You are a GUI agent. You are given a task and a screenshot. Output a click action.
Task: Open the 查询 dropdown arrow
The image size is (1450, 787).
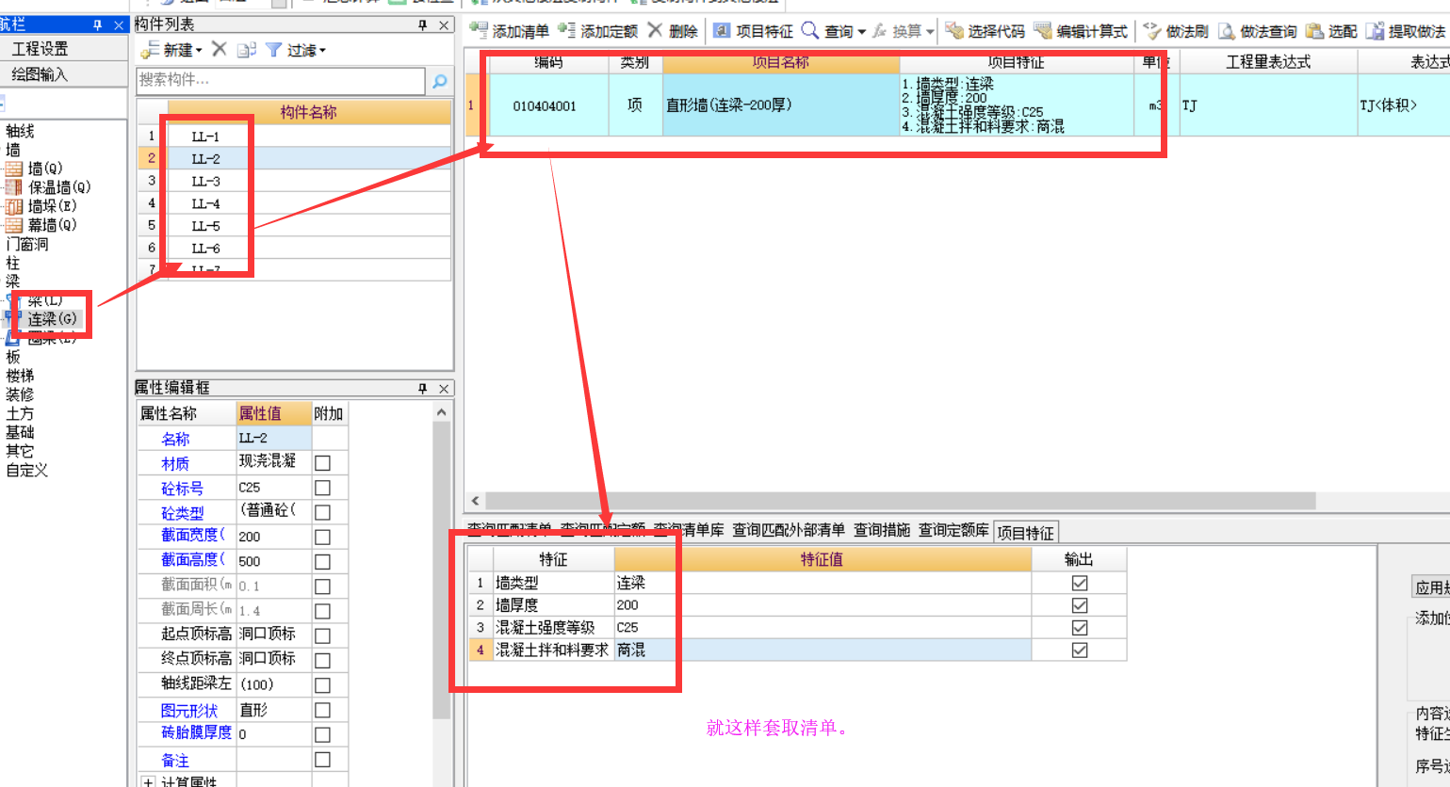(x=861, y=32)
